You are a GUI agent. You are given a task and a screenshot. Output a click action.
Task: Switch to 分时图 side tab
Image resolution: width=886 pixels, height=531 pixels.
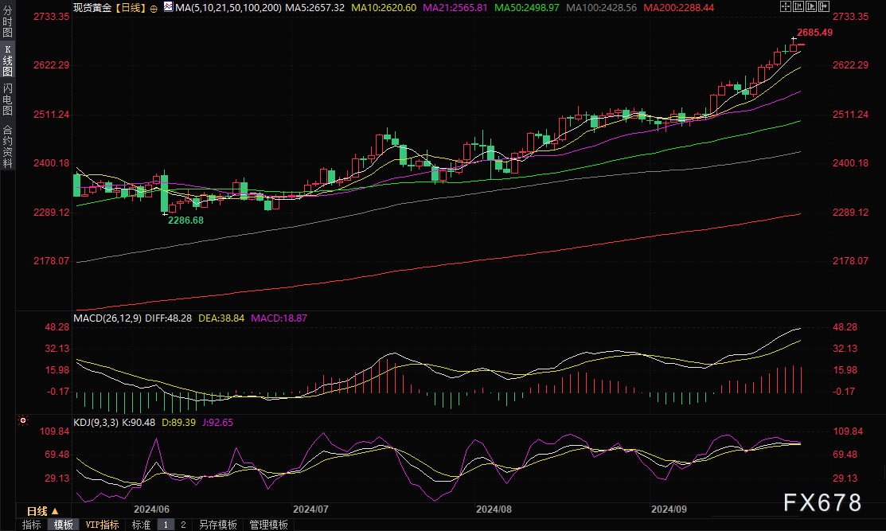(x=7, y=24)
